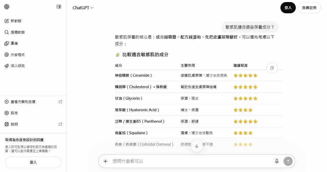This screenshot has height=172, width=327.
Task: Copy the table with copy icon
Action: [272, 68]
